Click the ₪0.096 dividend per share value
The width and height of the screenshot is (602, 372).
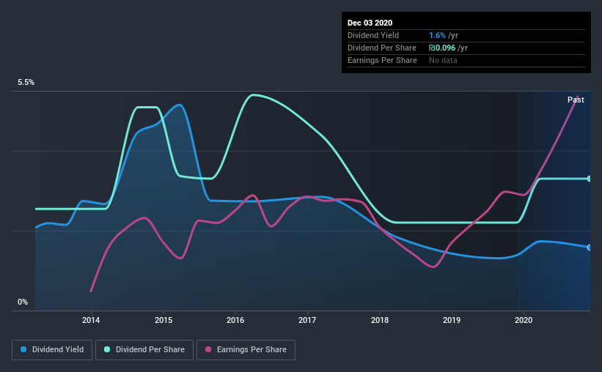click(x=442, y=48)
